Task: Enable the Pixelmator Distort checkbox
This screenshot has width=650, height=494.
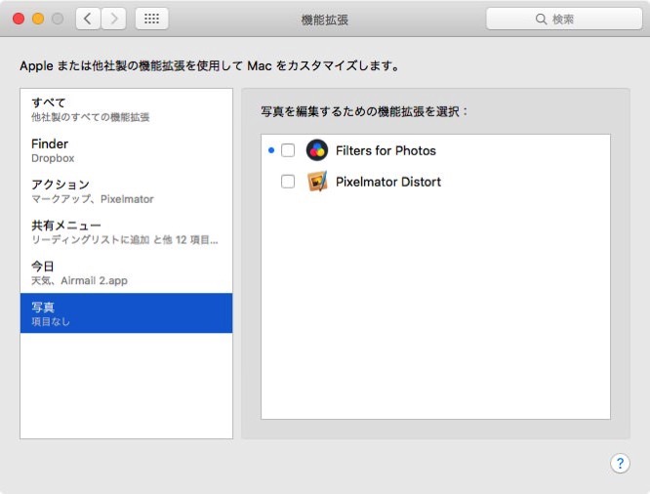Action: 288,182
